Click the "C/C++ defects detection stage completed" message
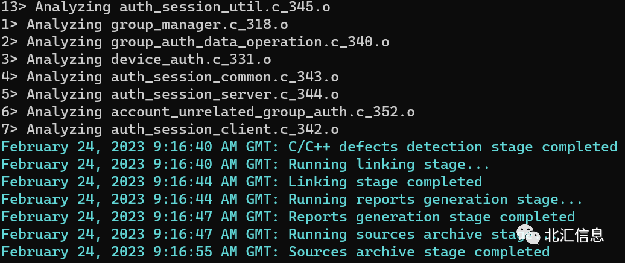Screen dimensions: 625x263 tap(452, 147)
